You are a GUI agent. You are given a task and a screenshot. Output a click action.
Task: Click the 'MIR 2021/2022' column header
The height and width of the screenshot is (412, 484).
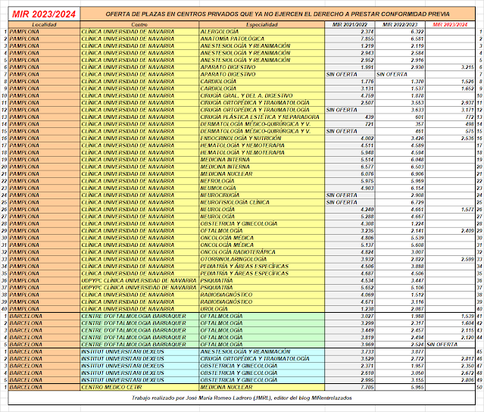(x=350, y=25)
